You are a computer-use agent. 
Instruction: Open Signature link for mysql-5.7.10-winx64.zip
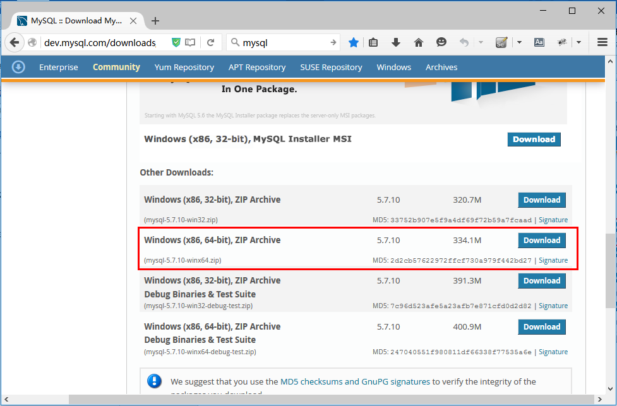tap(553, 260)
